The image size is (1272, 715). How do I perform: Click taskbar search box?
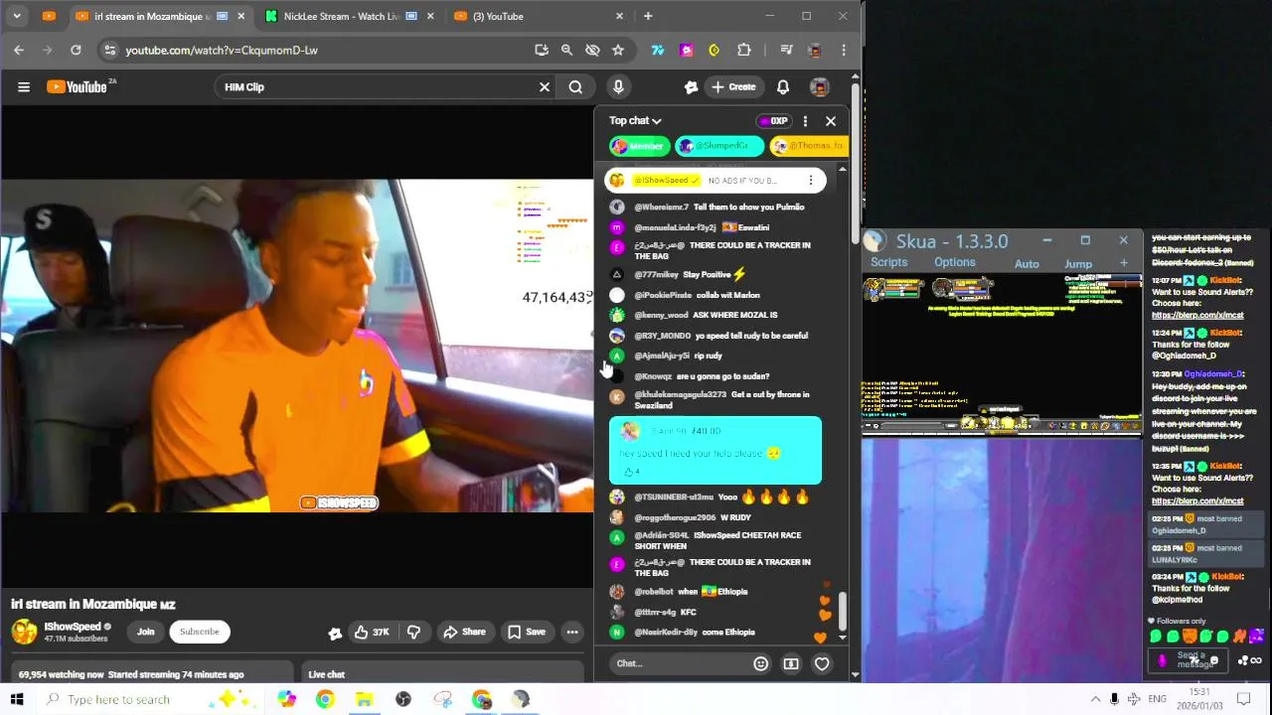point(149,699)
